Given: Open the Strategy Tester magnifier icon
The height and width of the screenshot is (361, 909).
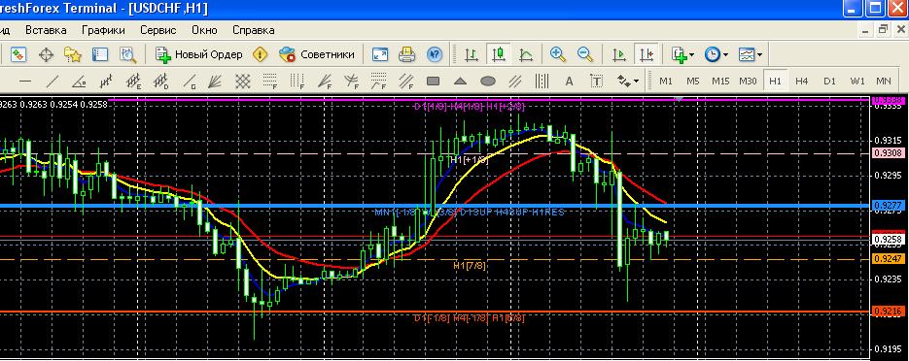Looking at the screenshot, I should click(x=127, y=55).
